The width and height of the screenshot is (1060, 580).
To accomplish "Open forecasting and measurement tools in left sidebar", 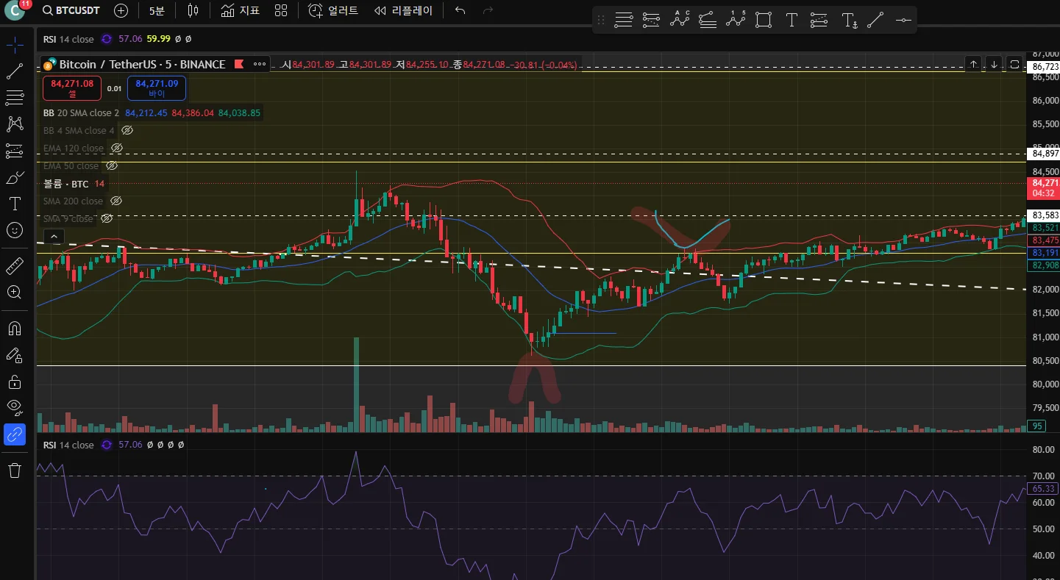I will tap(15, 151).
